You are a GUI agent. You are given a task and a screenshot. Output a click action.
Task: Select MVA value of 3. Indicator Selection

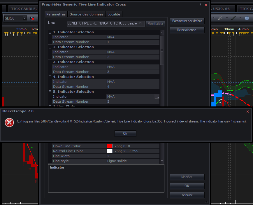tap(133, 67)
